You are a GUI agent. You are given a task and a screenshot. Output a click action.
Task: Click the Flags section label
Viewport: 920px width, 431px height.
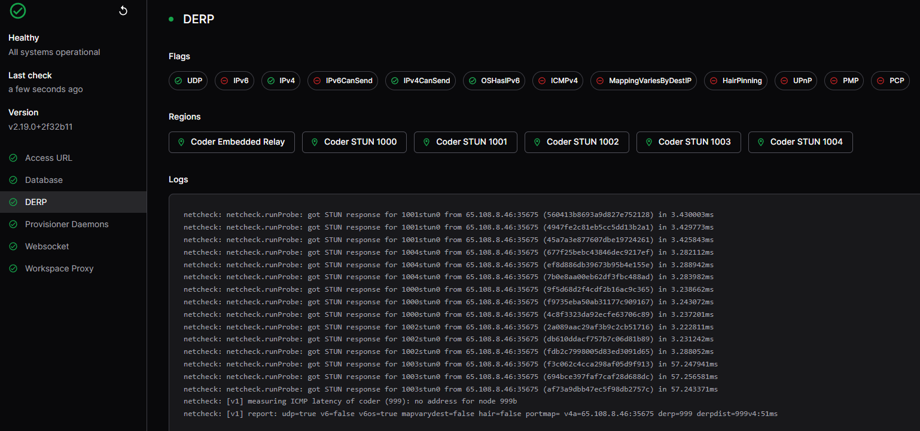pos(179,56)
